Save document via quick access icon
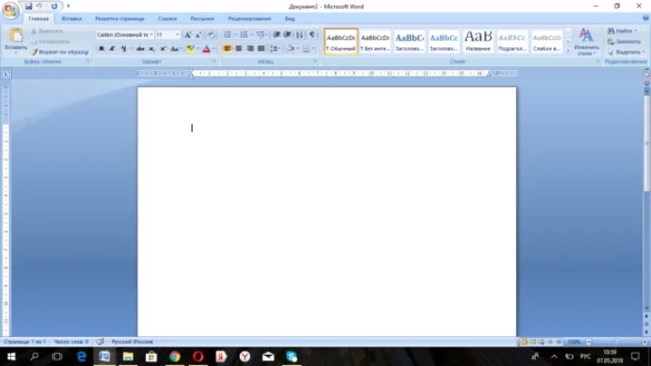Viewport: 651px width, 366px height. tap(28, 6)
